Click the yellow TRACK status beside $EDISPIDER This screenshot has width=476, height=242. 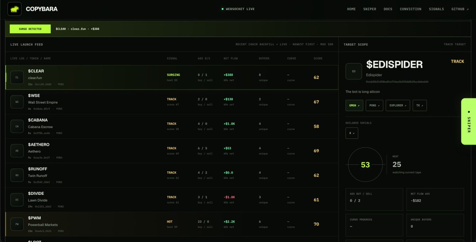click(457, 61)
